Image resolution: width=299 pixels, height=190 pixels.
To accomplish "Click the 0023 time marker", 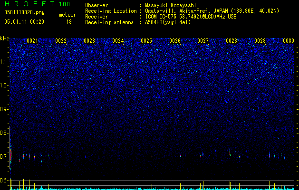I will click(x=89, y=41).
